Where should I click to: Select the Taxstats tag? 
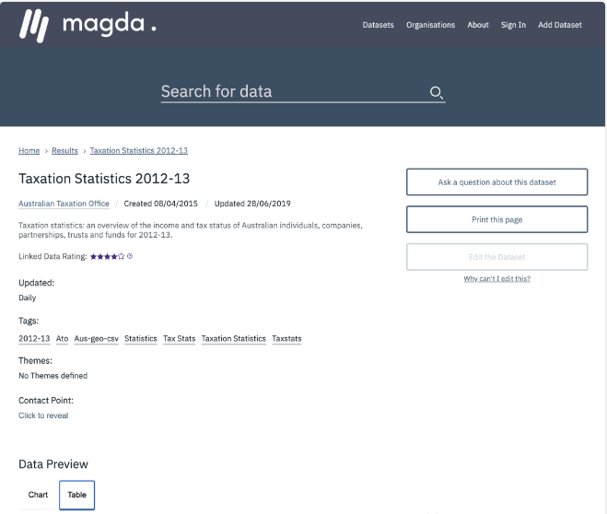pos(286,339)
